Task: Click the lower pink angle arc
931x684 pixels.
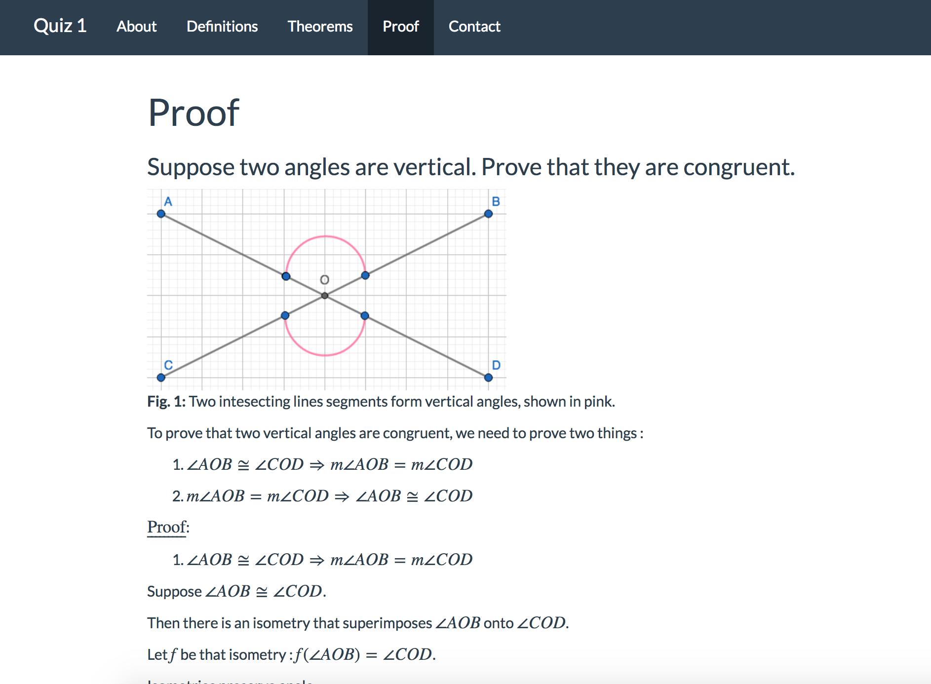Action: [x=325, y=355]
